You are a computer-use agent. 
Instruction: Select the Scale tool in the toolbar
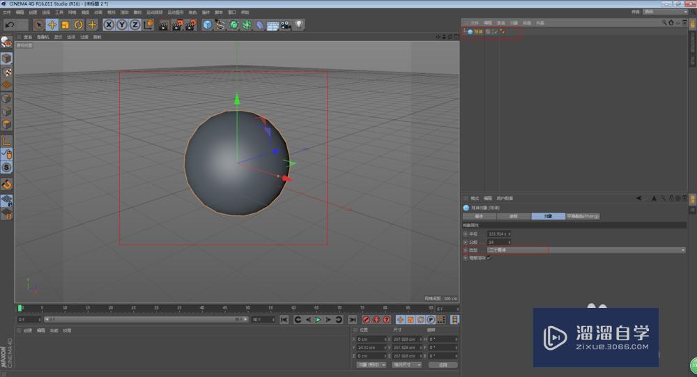(x=66, y=25)
